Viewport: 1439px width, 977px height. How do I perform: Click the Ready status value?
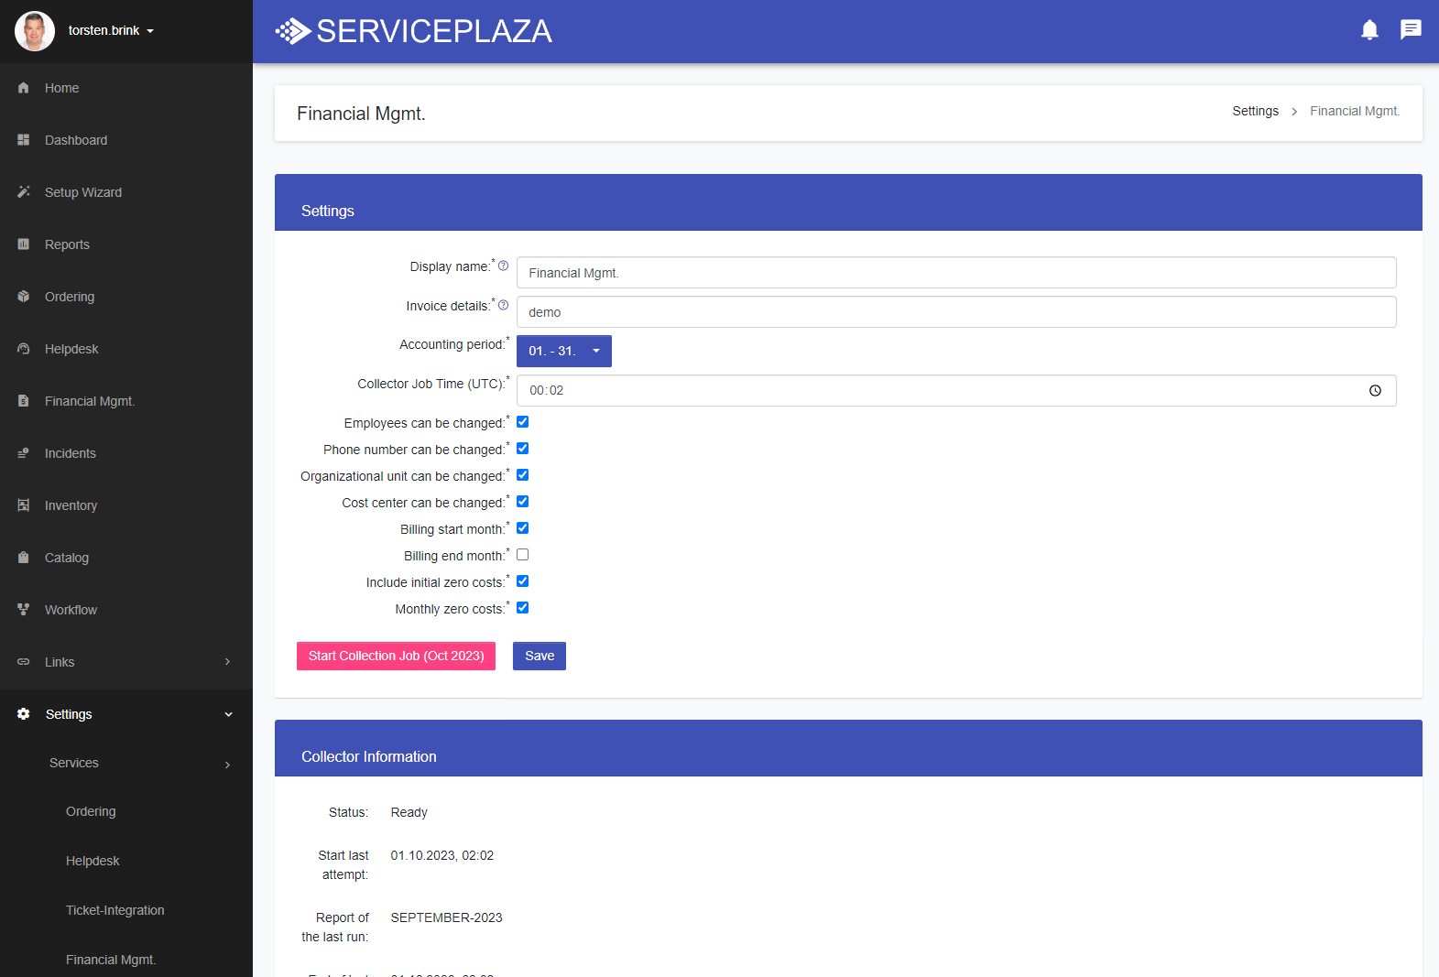pyautogui.click(x=409, y=812)
